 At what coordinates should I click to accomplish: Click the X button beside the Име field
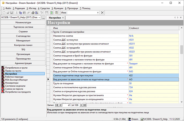click(x=102, y=13)
